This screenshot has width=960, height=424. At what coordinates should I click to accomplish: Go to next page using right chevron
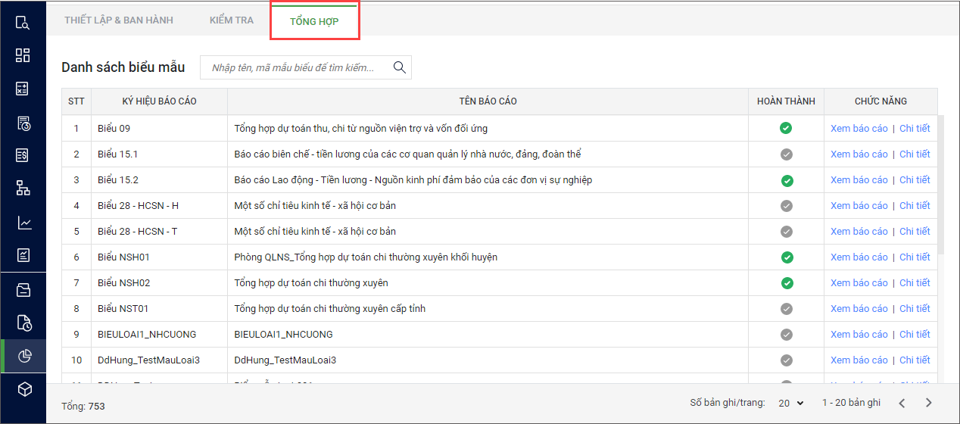pos(928,404)
